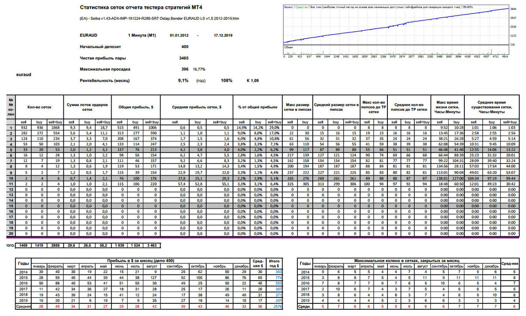Select the drawdown percentage '16,77%'
The image size is (526, 316).
pyautogui.click(x=199, y=69)
